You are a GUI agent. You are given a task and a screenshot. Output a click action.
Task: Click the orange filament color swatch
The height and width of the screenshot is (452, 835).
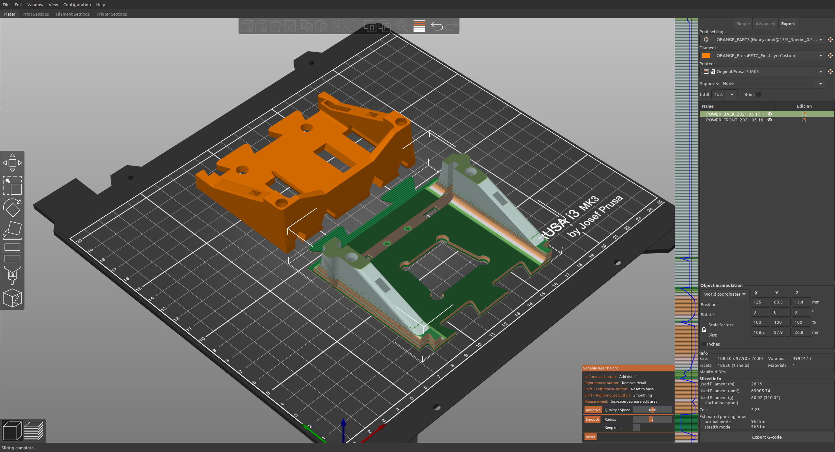[706, 55]
